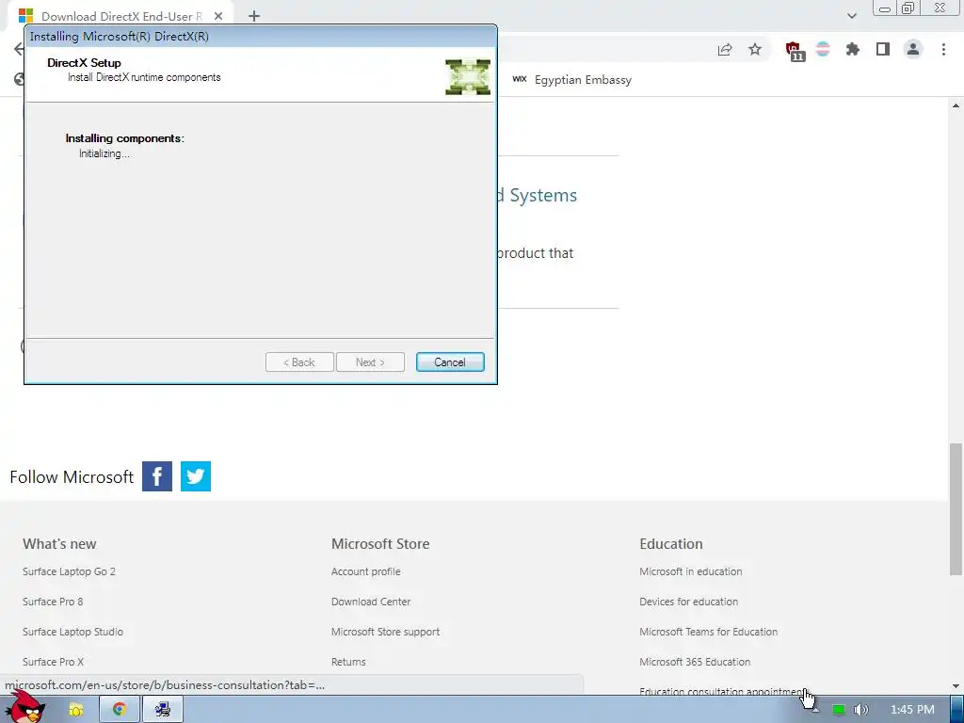Image resolution: width=964 pixels, height=723 pixels.
Task: Open the striped round extension icon
Action: [x=823, y=49]
